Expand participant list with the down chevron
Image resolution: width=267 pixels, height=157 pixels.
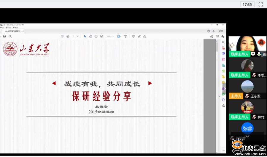coord(247,136)
